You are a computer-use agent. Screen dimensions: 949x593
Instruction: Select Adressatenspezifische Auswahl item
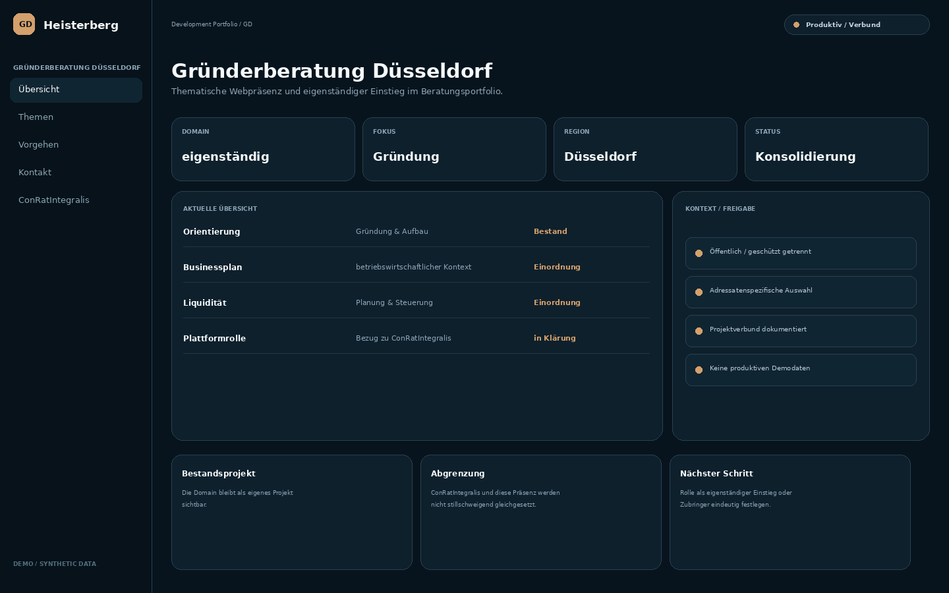pyautogui.click(x=801, y=292)
